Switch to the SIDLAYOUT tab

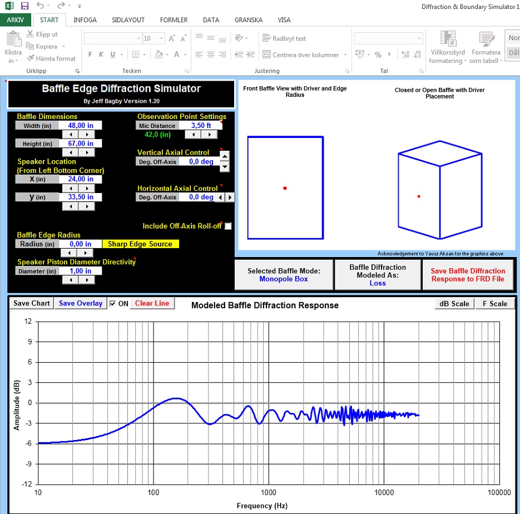(128, 20)
